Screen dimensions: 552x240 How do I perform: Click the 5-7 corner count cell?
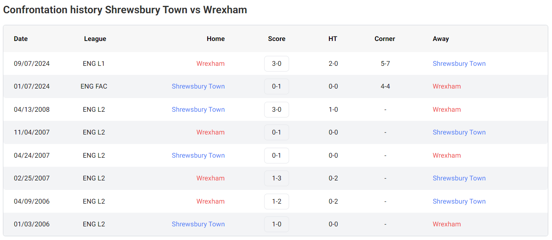(385, 64)
